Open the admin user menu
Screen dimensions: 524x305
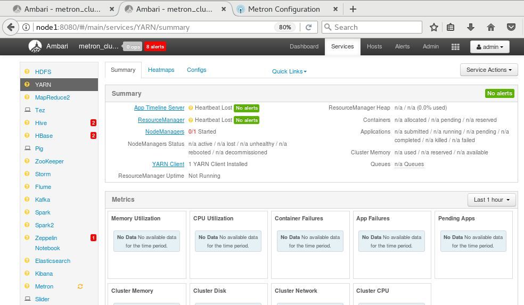[x=489, y=47]
